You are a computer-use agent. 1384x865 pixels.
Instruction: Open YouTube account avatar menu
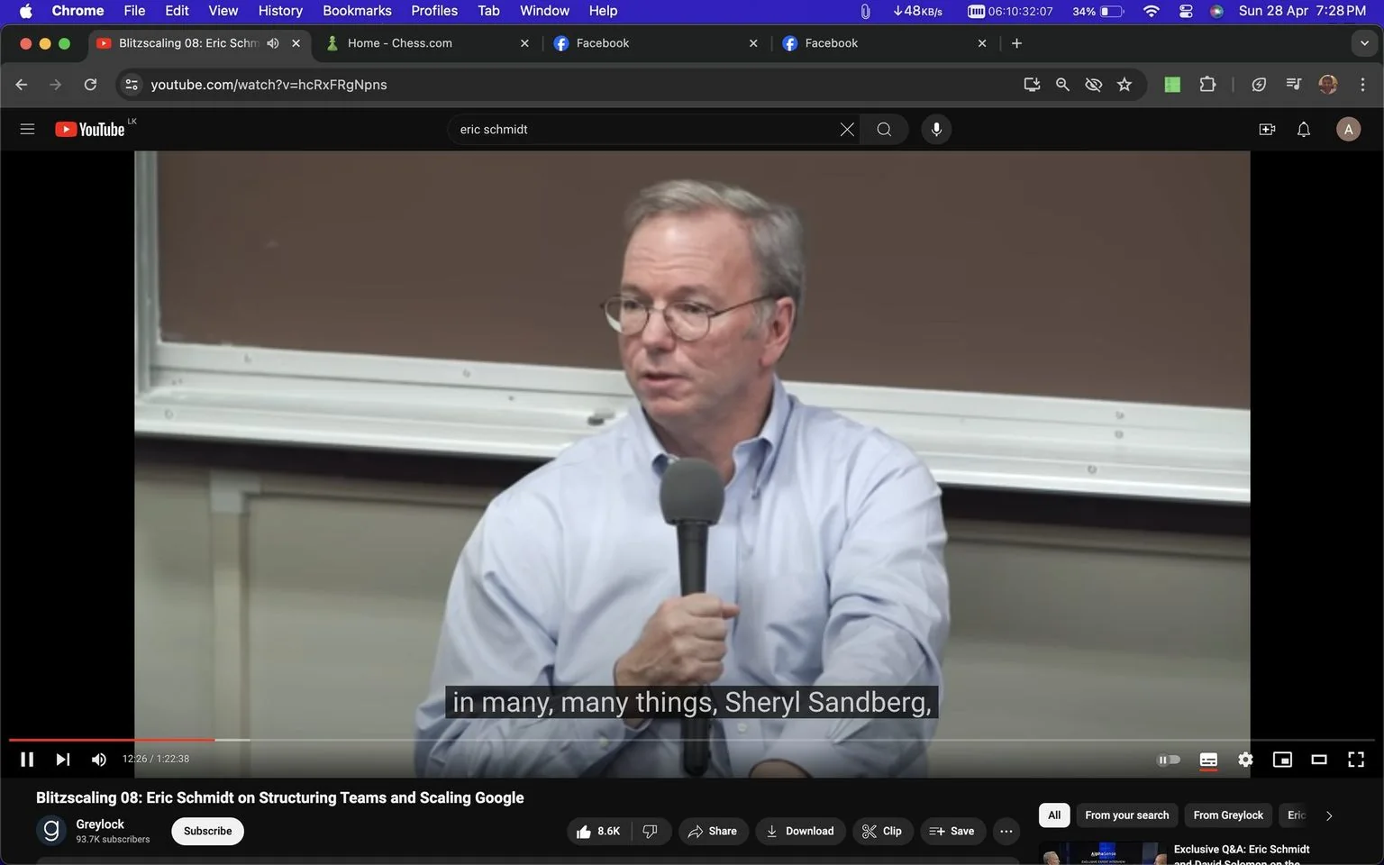pyautogui.click(x=1348, y=129)
